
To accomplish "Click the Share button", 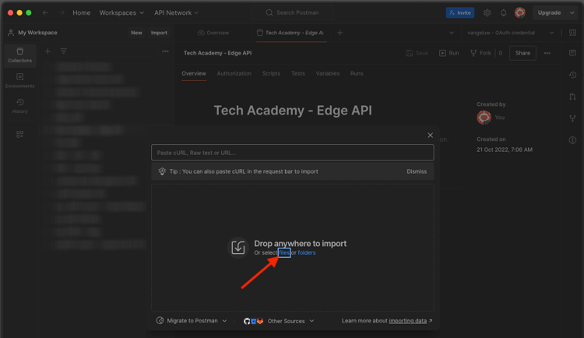I will [x=522, y=53].
